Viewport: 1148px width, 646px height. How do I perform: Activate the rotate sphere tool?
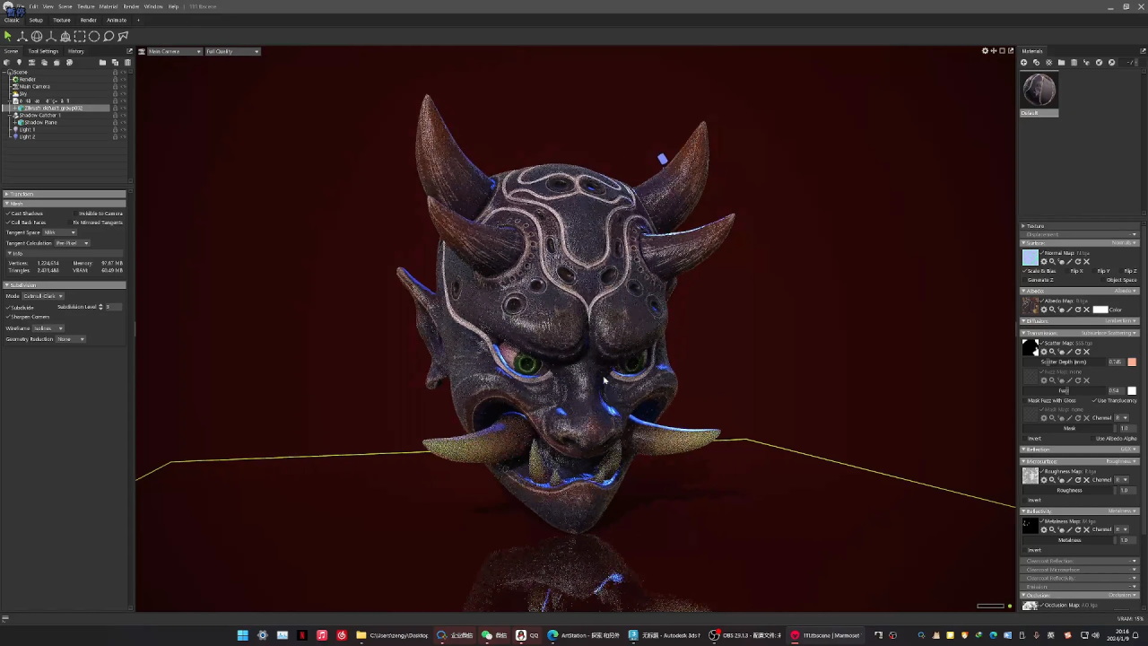coord(37,37)
